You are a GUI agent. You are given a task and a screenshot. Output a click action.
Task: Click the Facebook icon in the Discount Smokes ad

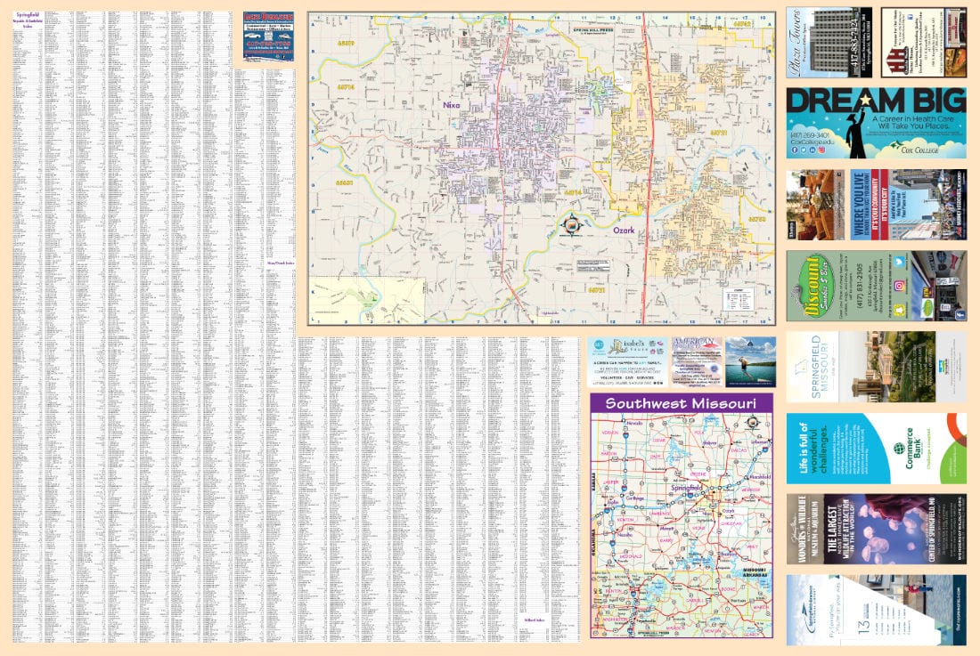point(960,315)
